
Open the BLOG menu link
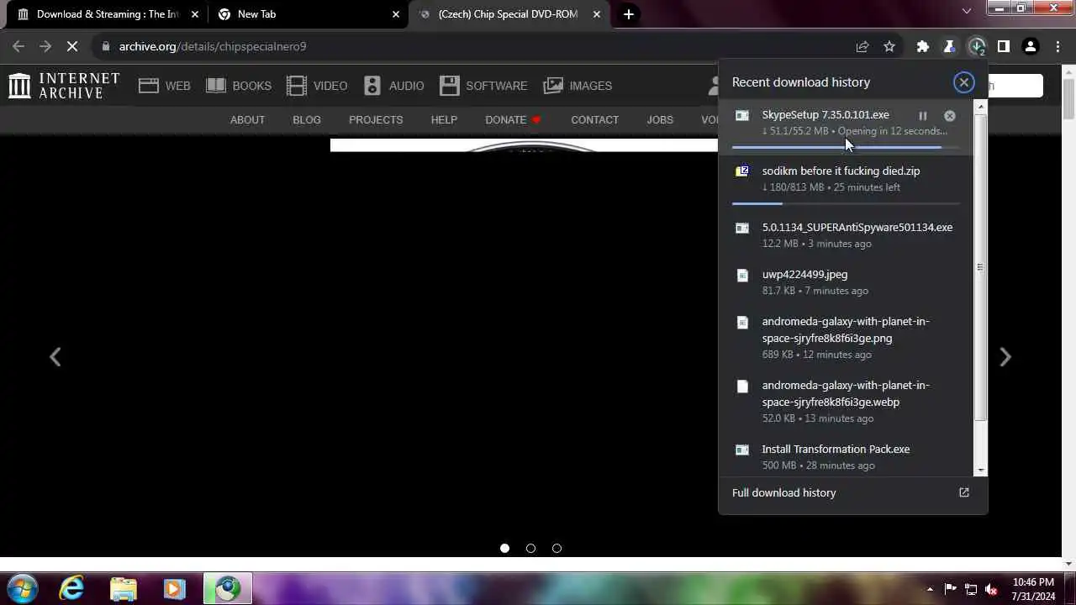click(x=307, y=120)
